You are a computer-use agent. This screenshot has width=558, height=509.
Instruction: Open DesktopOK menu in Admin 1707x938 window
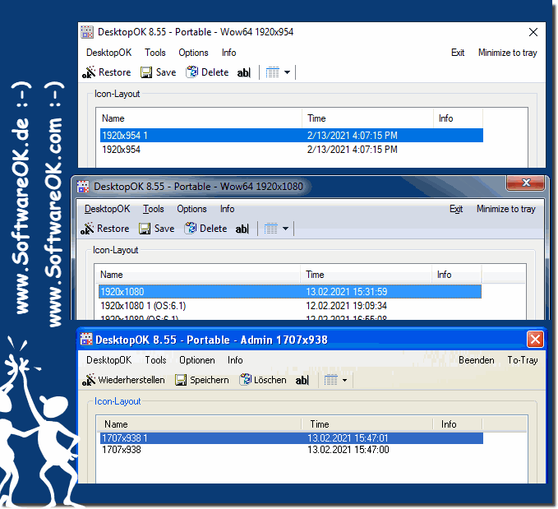pos(109,360)
